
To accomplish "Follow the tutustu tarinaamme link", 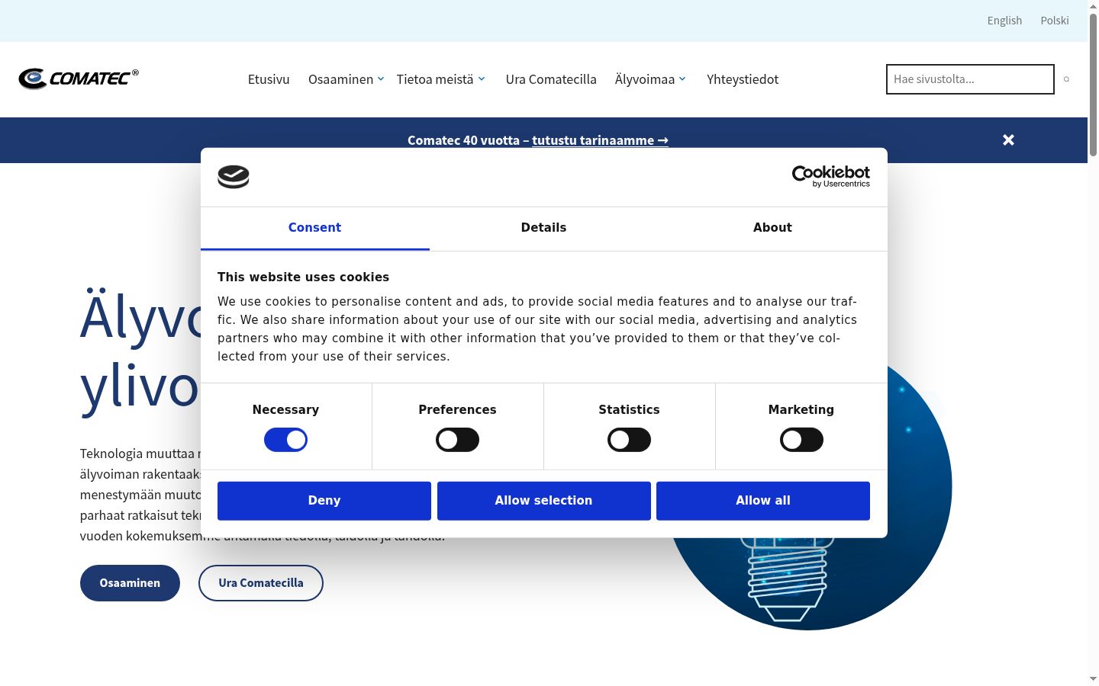I will coord(600,140).
